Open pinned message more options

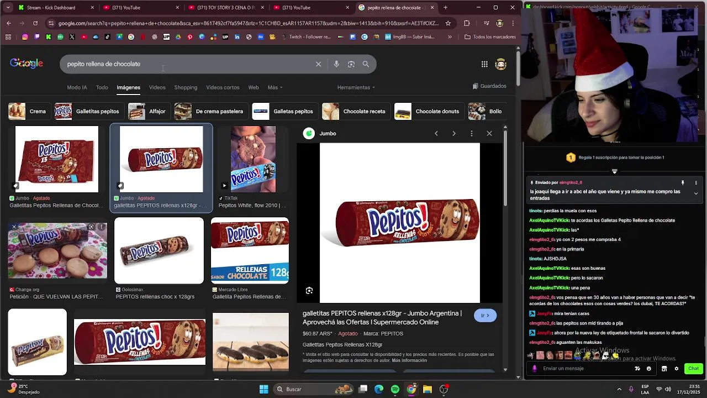click(x=696, y=182)
